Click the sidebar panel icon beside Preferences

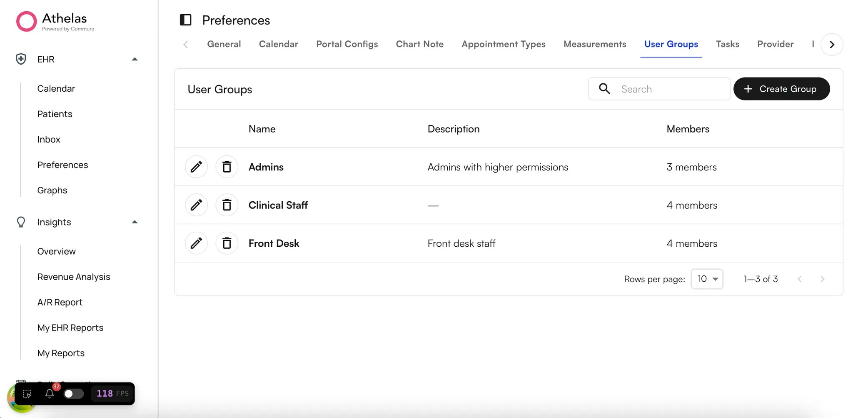point(186,20)
